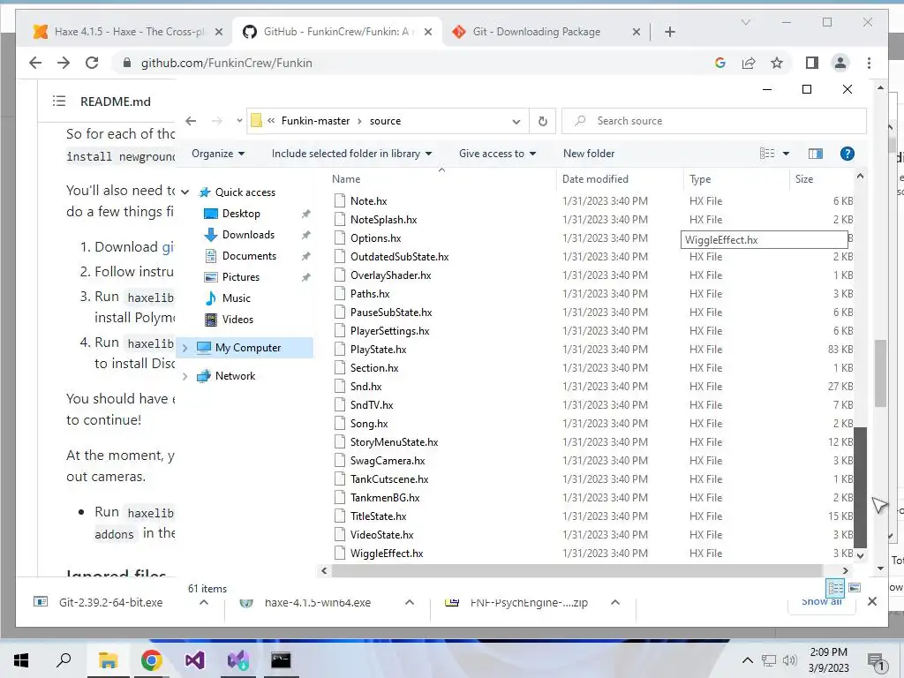Switch to large icons view button
The height and width of the screenshot is (678, 904).
[855, 587]
